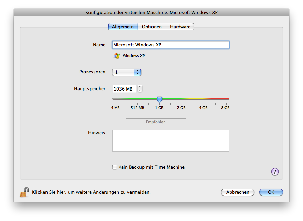Click the Windows XP logo icon

[117, 56]
